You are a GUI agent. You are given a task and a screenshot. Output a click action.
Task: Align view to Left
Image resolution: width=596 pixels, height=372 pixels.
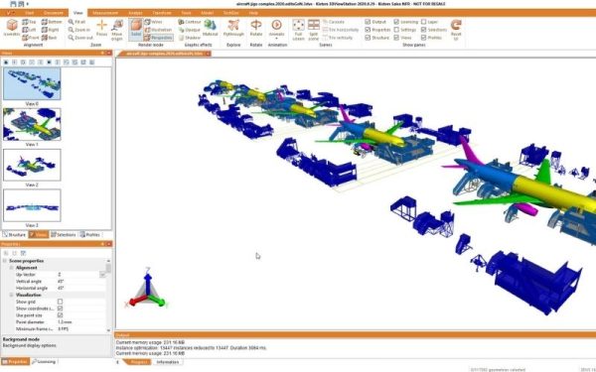tap(29, 30)
